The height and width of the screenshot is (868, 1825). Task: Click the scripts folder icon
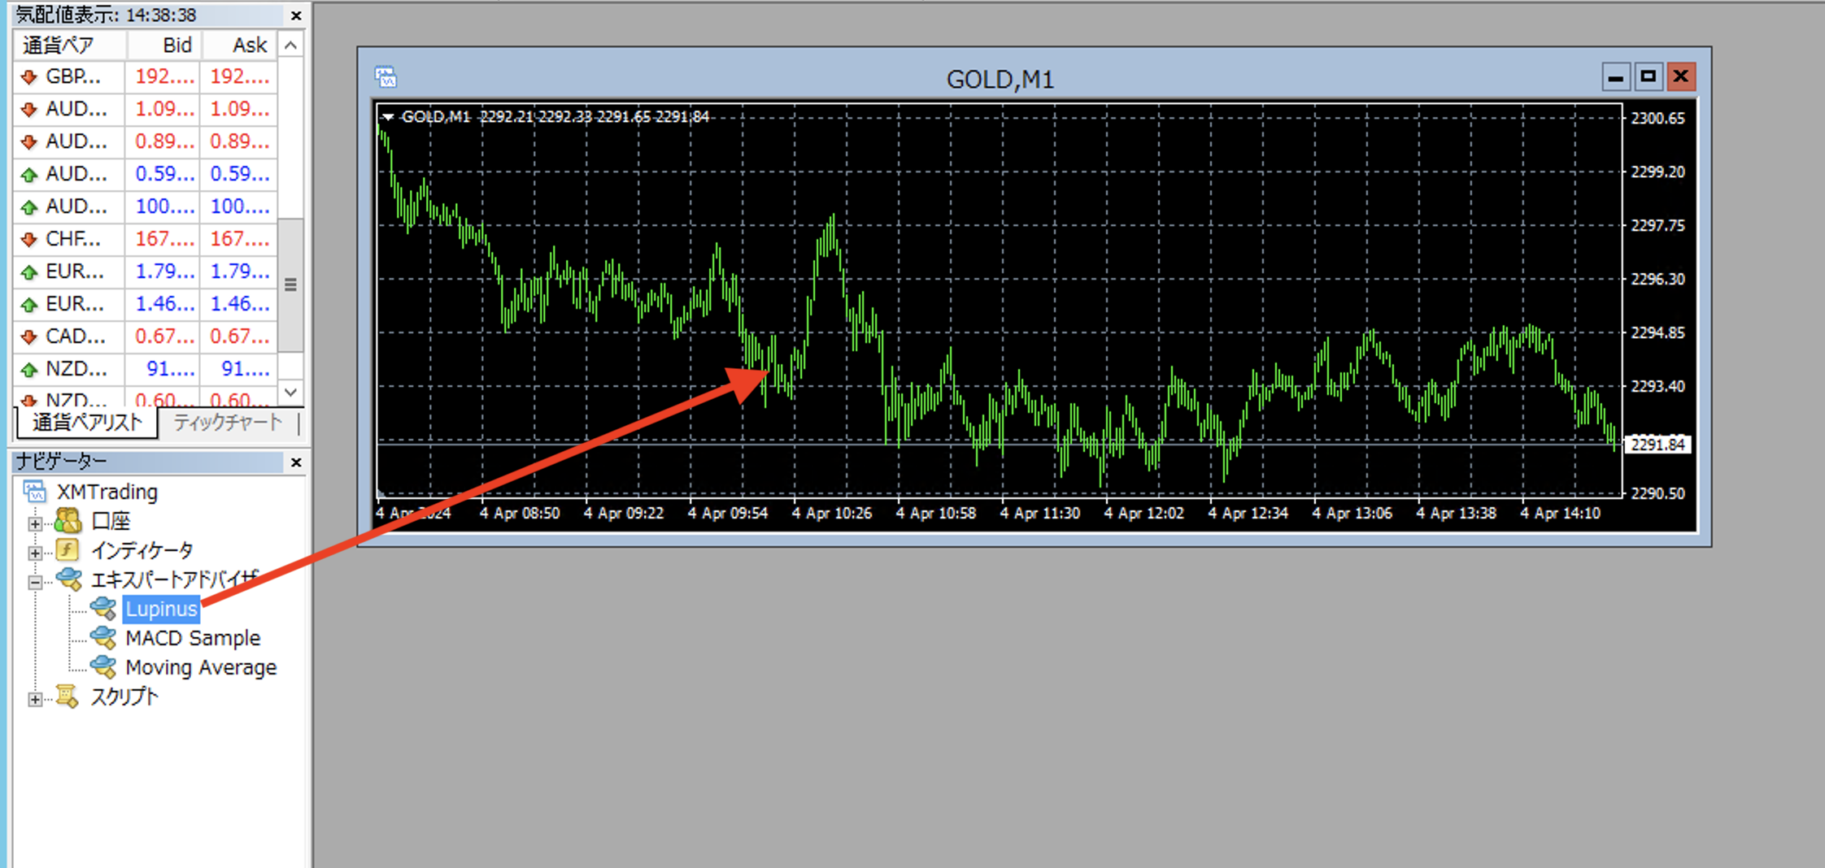point(68,697)
